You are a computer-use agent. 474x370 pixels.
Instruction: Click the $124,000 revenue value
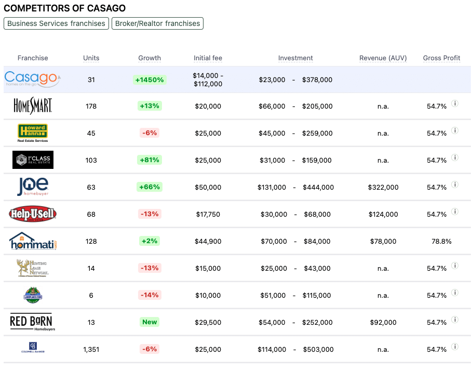(x=383, y=214)
